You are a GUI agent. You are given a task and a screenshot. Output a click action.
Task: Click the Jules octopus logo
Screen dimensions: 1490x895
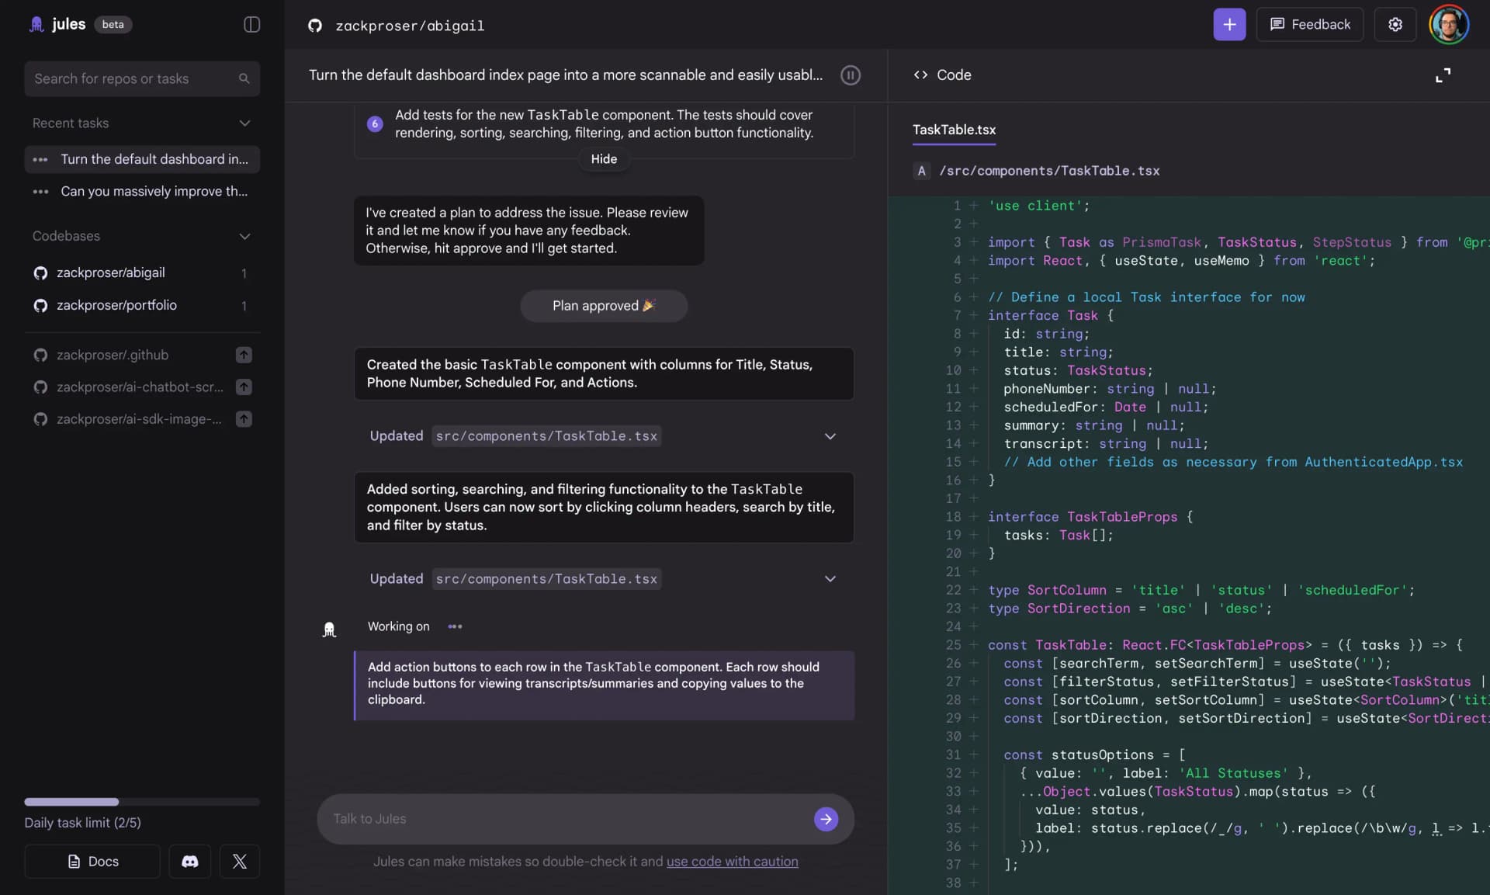tap(36, 24)
